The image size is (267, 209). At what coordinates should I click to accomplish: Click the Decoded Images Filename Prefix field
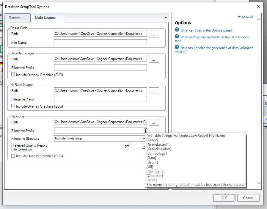click(100, 67)
